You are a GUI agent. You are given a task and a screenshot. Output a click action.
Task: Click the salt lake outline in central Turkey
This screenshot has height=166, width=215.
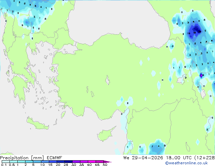(x=107, y=80)
